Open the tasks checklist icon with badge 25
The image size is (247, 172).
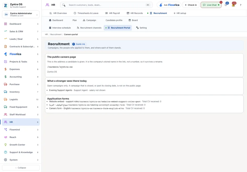point(226,5)
